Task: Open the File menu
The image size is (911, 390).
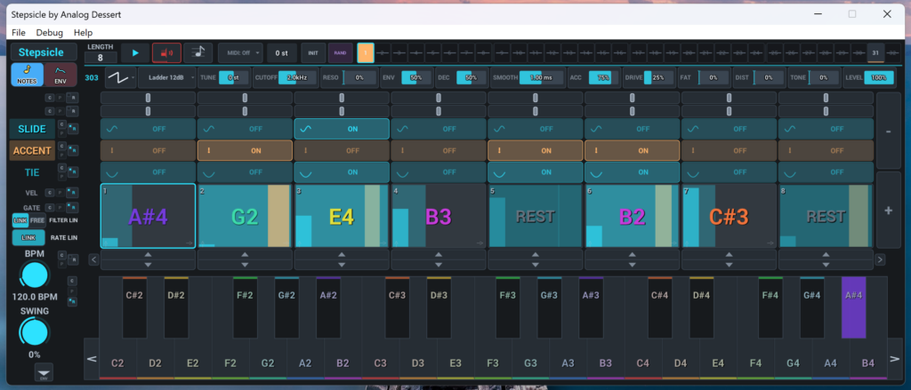Action: tap(19, 33)
